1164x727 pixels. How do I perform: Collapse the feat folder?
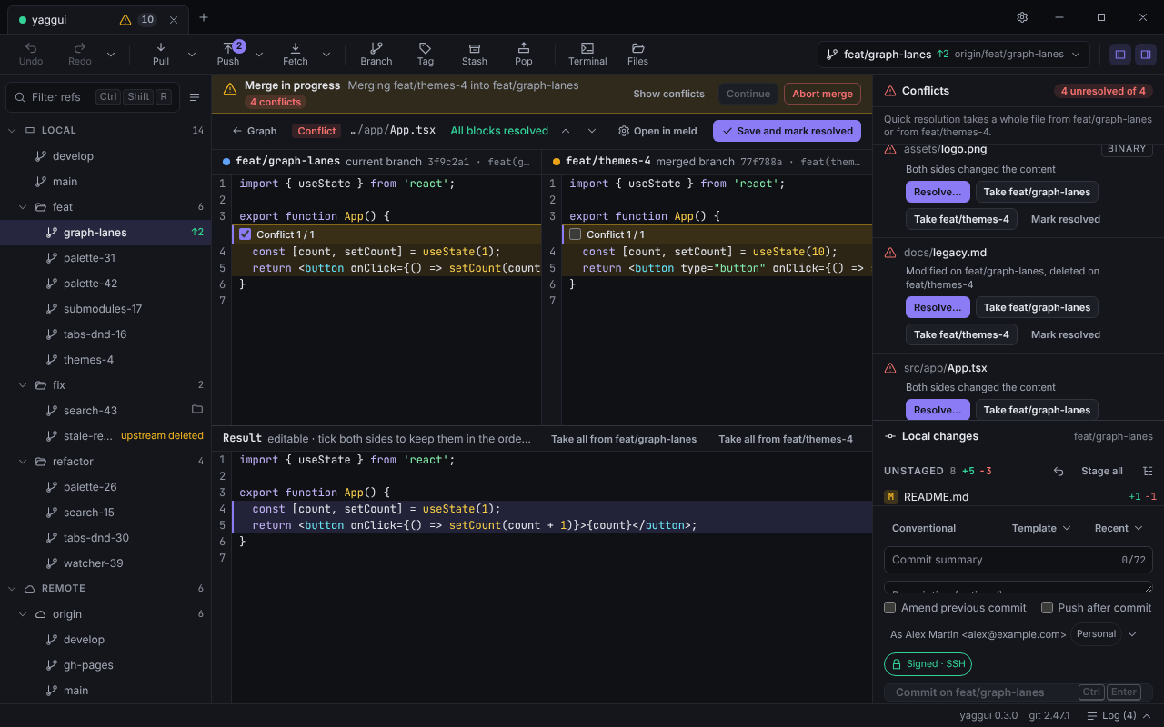(x=23, y=207)
